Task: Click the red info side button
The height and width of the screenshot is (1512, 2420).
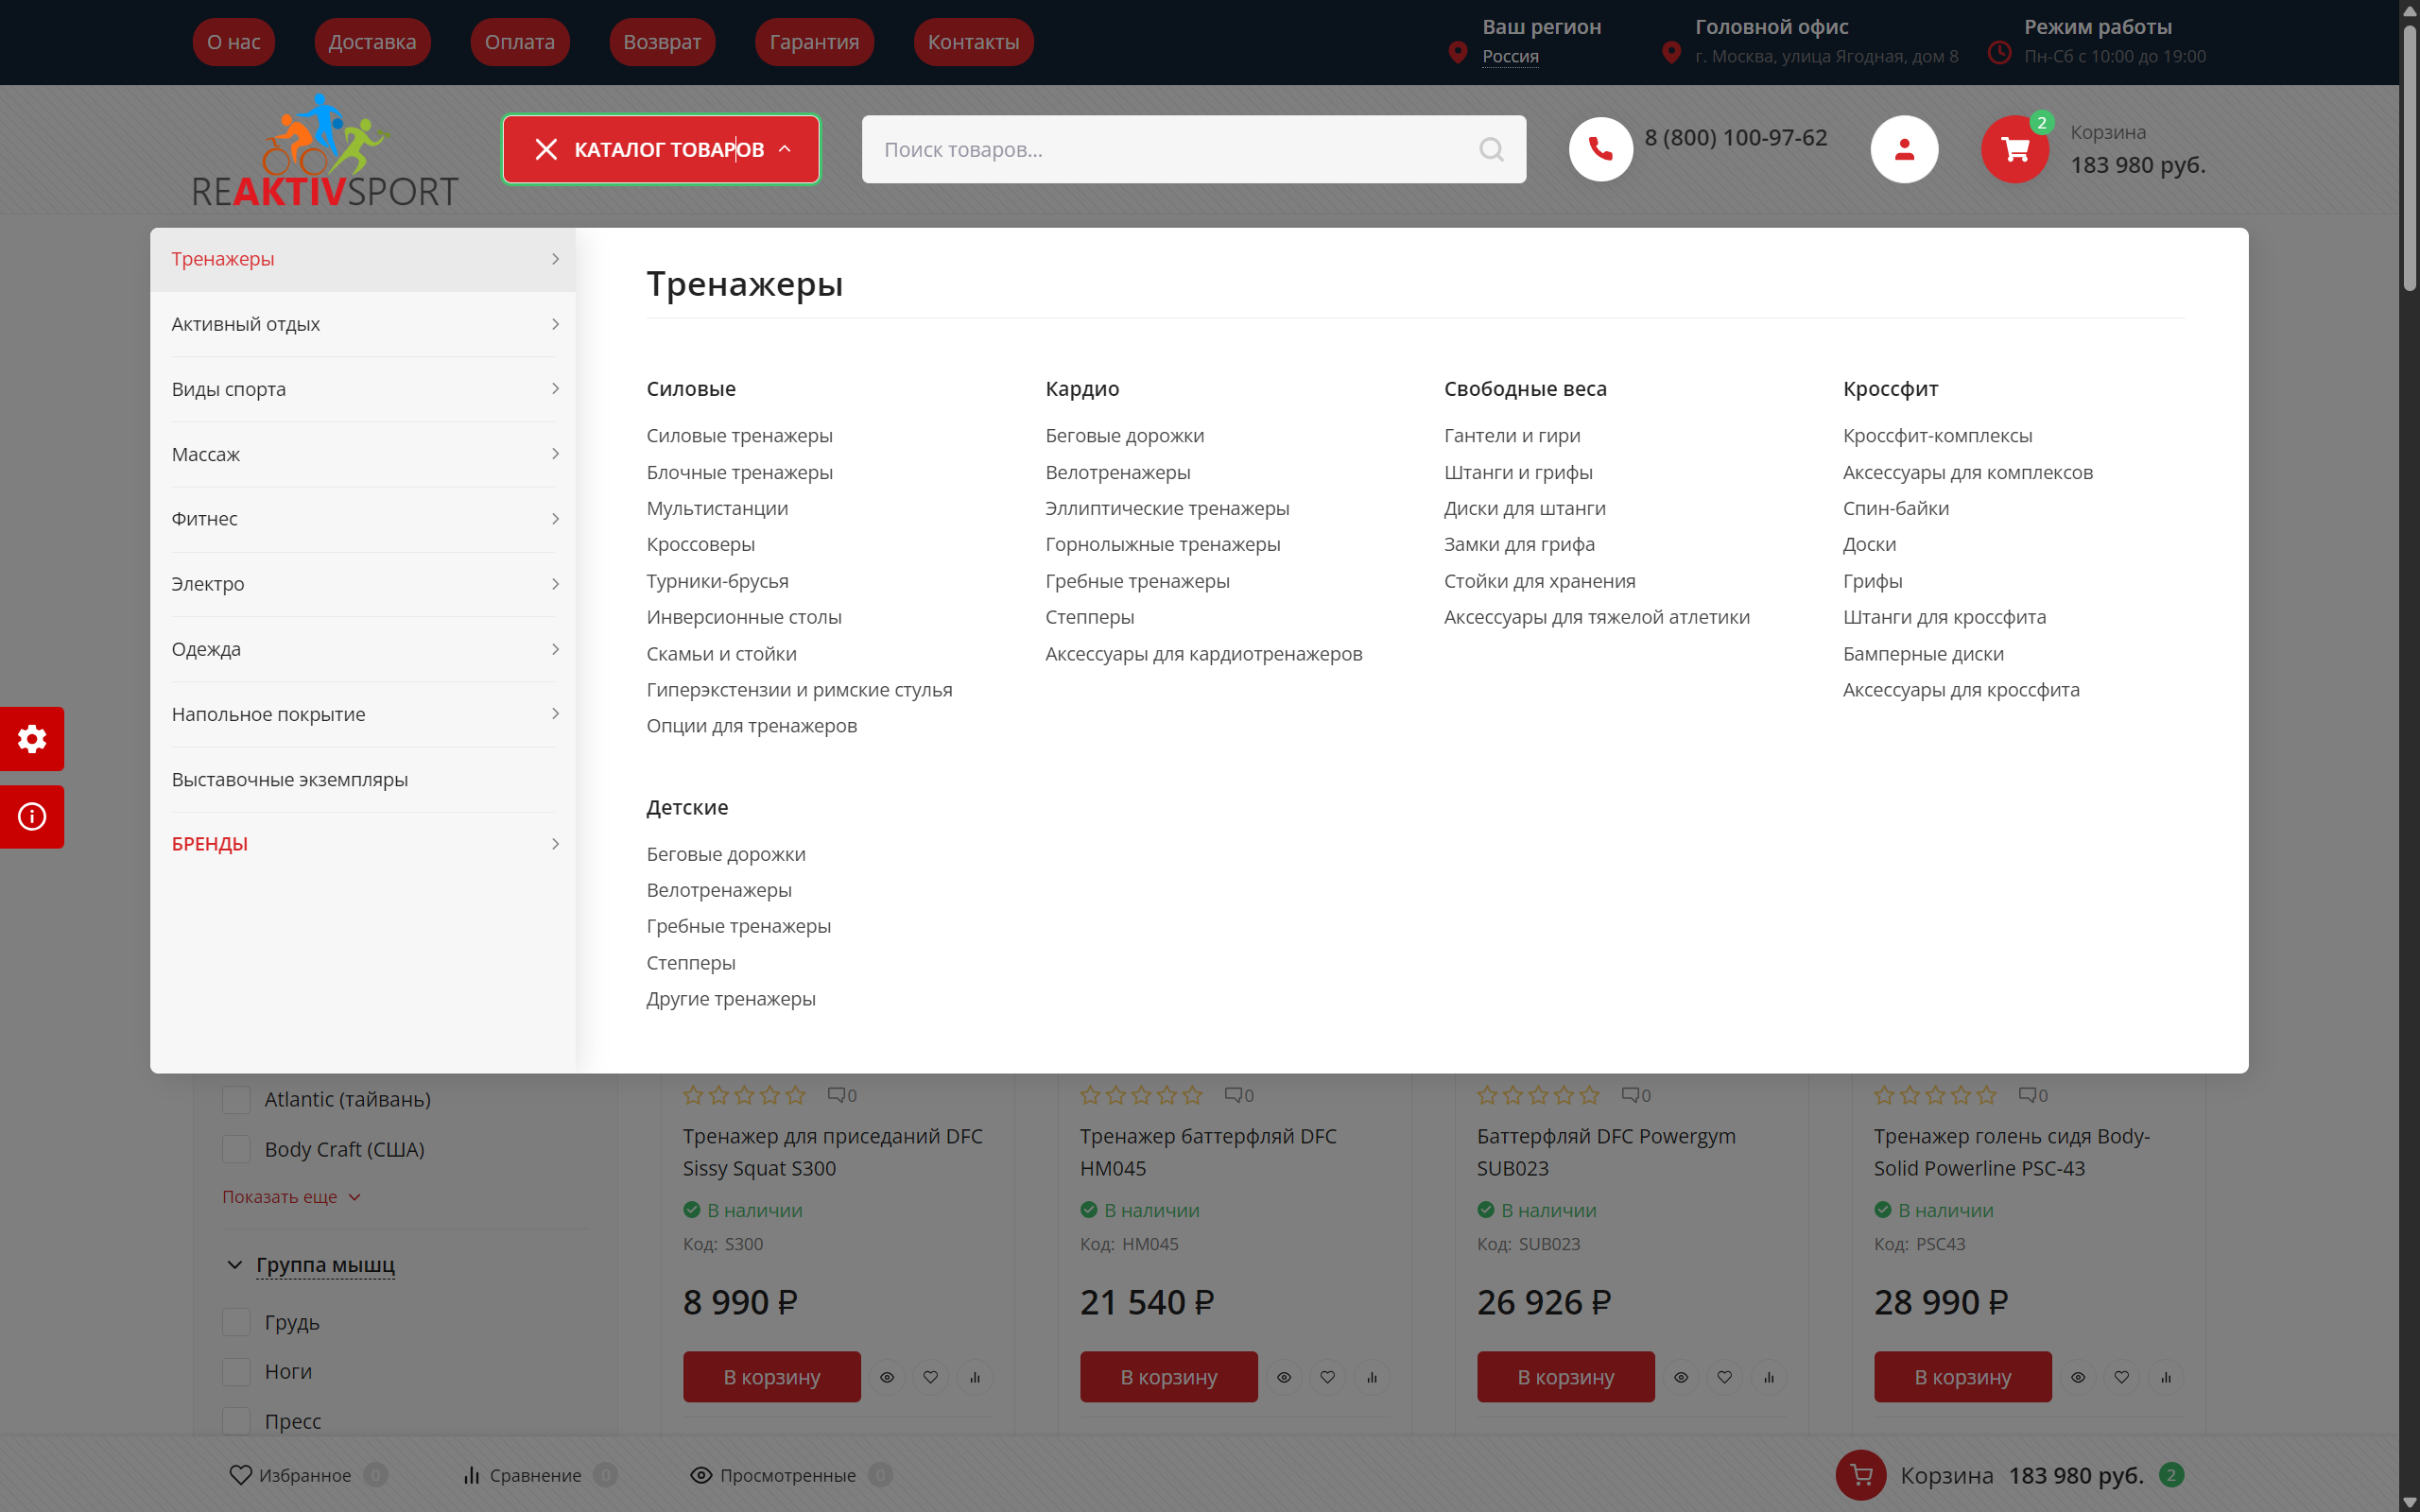Action: click(x=32, y=817)
